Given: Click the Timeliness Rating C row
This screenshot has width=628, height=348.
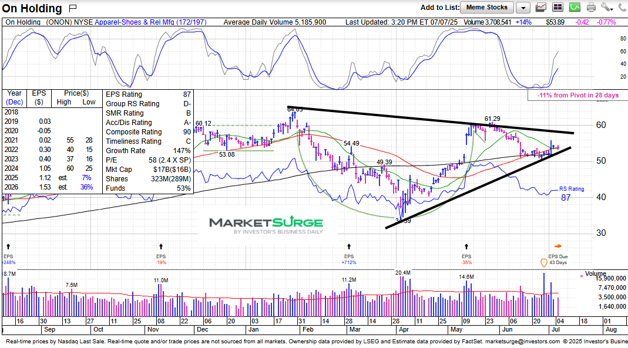Looking at the screenshot, I should [148, 141].
